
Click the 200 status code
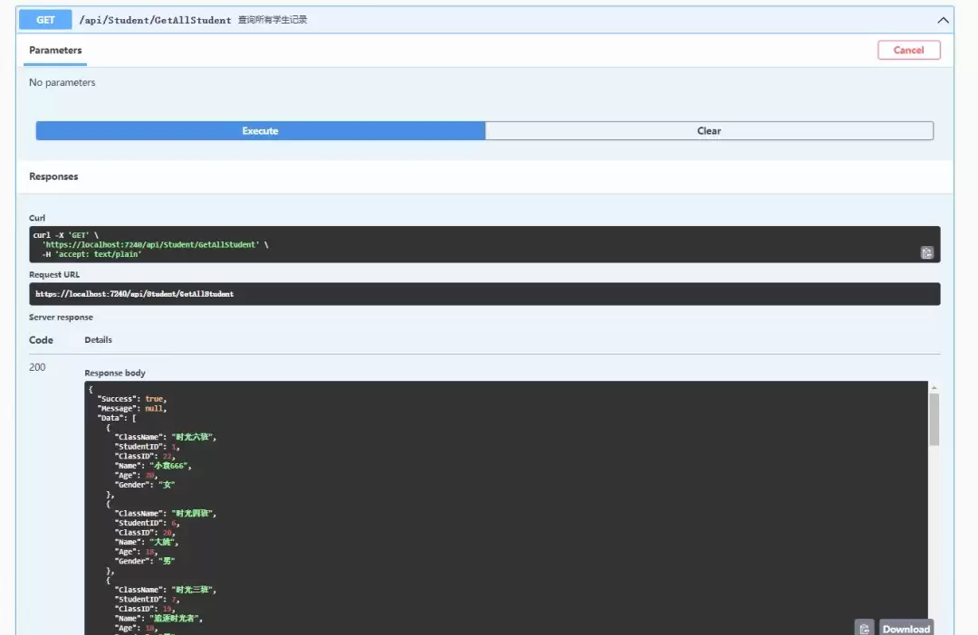pos(37,367)
